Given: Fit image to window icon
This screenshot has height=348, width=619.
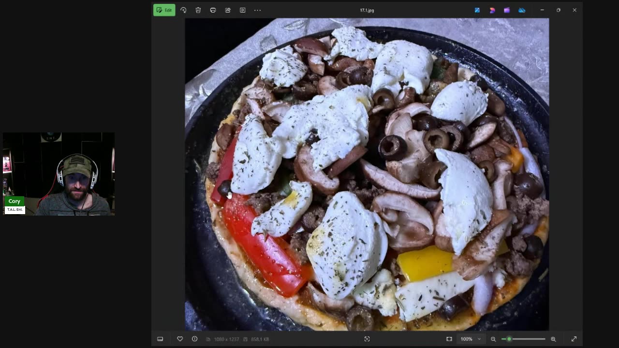Looking at the screenshot, I should 449,339.
